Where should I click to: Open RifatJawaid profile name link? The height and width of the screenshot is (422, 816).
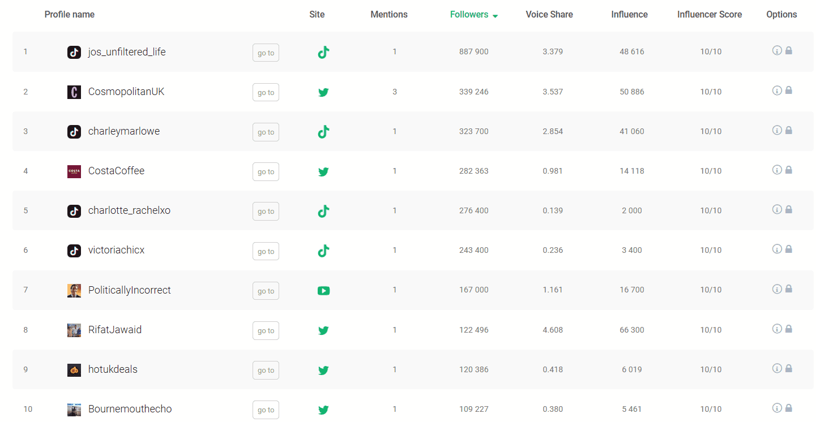tap(115, 330)
